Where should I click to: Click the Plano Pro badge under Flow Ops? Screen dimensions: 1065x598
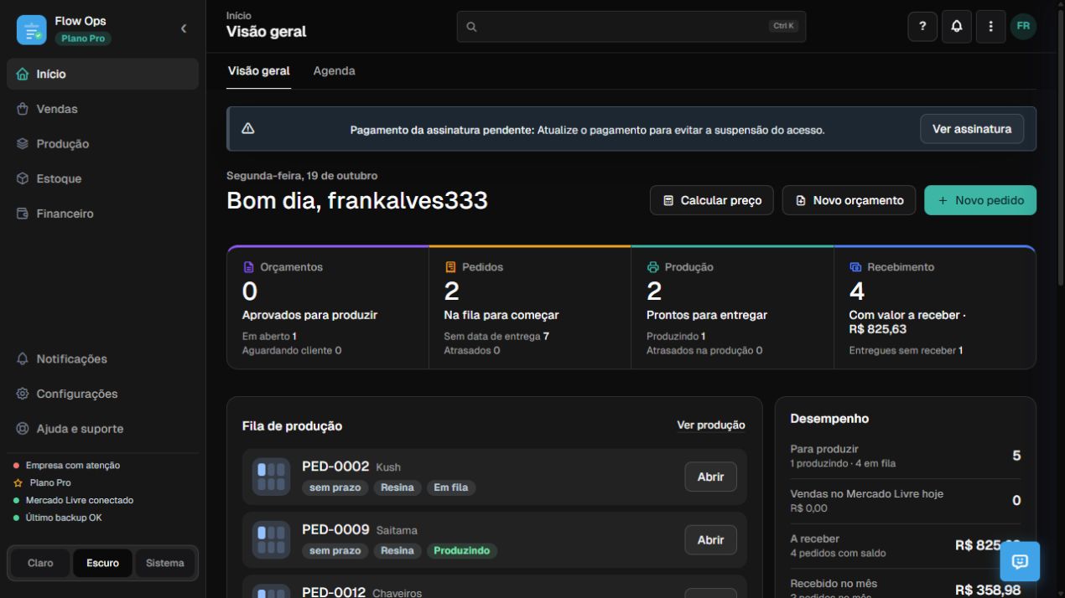coord(83,39)
